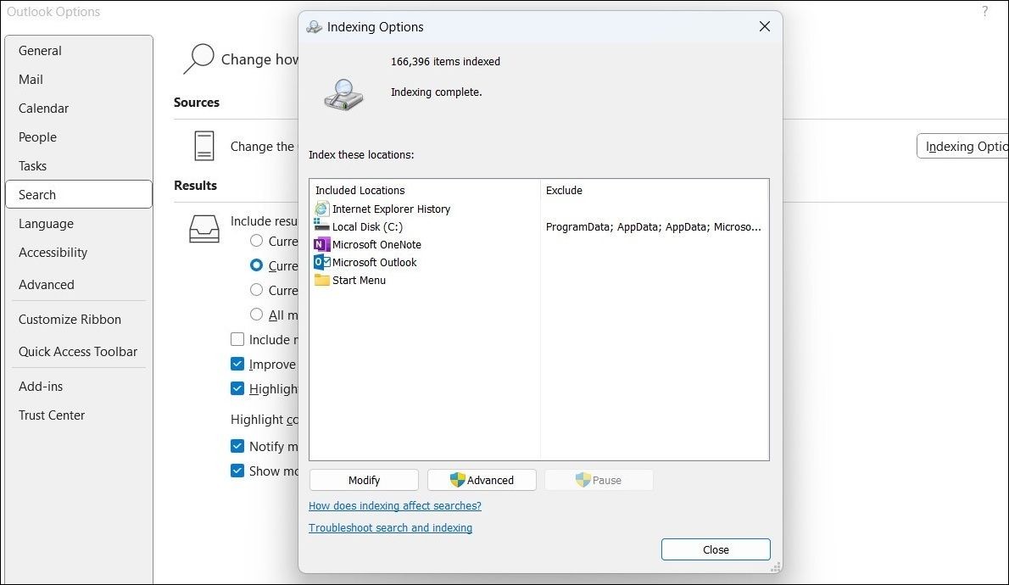Open the Advanced category in the sidebar
The image size is (1009, 585).
pyautogui.click(x=79, y=285)
